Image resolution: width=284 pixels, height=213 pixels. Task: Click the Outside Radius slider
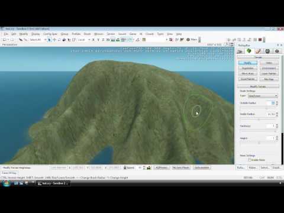click(258, 108)
